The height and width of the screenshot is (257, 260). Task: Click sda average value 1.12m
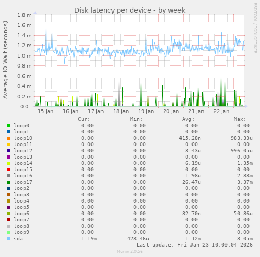click(x=193, y=239)
